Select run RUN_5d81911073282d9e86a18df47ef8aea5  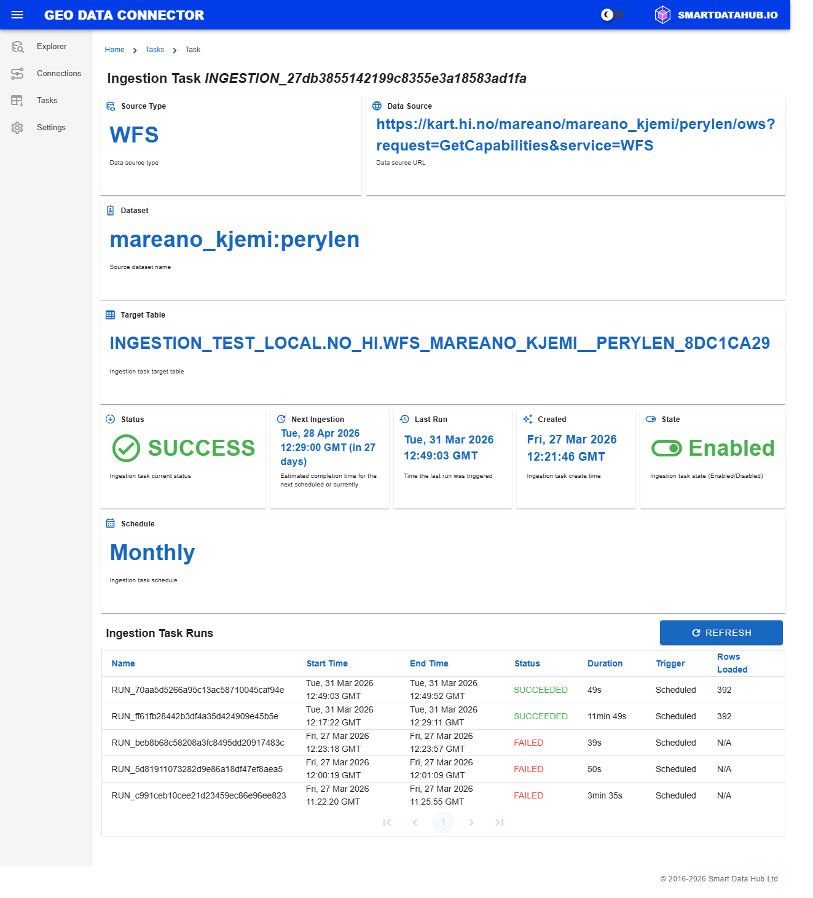click(x=197, y=769)
